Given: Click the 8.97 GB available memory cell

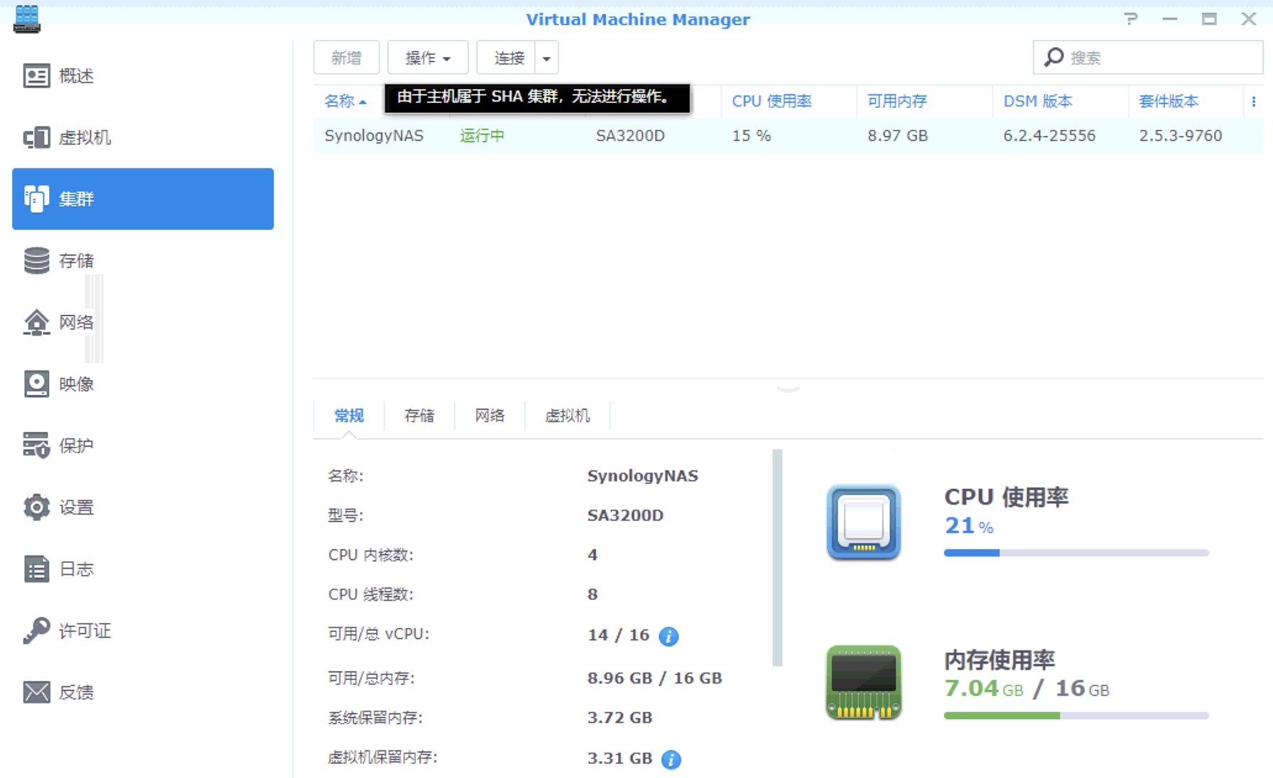Looking at the screenshot, I should click(x=898, y=136).
